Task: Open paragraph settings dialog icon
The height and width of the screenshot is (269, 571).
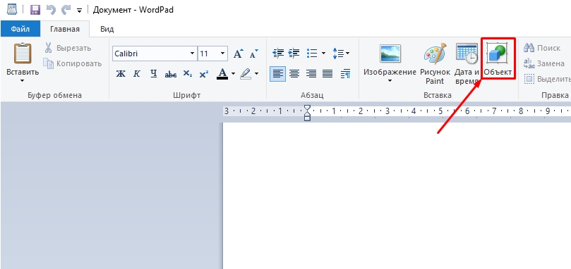Action: pyautogui.click(x=345, y=74)
